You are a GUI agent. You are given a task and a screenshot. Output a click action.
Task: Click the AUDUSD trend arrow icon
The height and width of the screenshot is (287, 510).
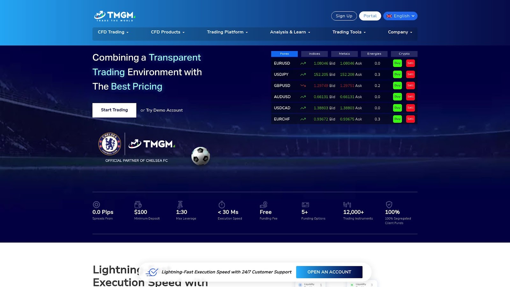[x=303, y=97]
